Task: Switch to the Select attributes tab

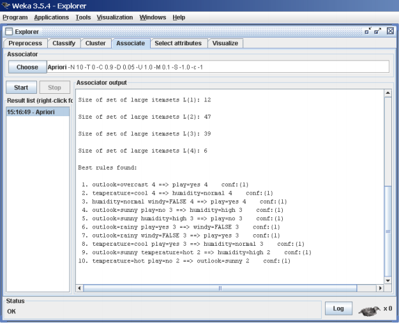Action: tap(178, 43)
